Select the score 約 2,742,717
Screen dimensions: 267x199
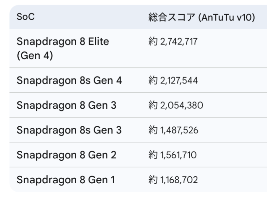[x=173, y=41]
